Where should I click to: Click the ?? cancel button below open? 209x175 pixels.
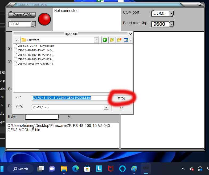121,108
